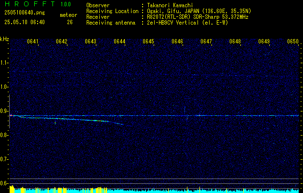Click the filename 2505100640.png
The height and width of the screenshot is (193, 303).
pos(25,13)
